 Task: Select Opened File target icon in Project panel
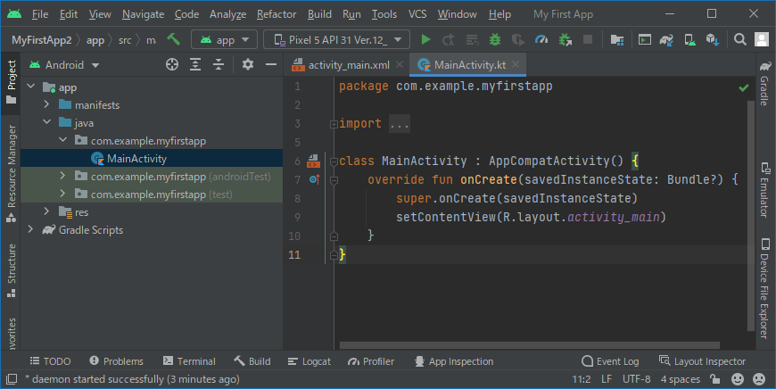(172, 64)
